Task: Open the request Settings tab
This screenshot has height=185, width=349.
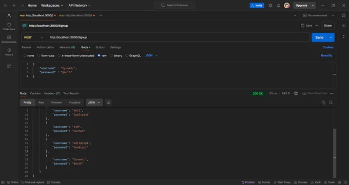Action: point(115,47)
